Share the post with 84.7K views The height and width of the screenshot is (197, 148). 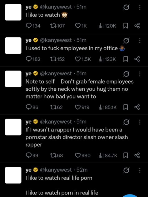click(x=137, y=155)
